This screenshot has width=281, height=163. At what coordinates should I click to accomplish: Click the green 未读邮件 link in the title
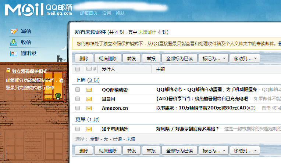point(147,32)
